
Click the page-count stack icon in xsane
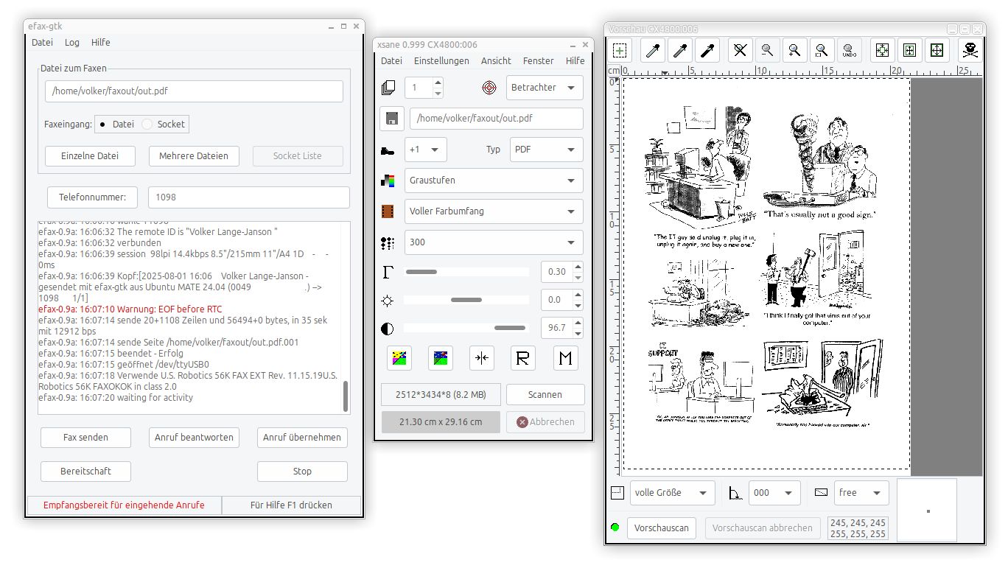388,88
